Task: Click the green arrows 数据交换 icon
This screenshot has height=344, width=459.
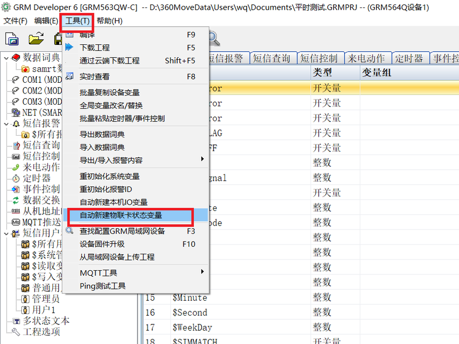Action: (16, 200)
